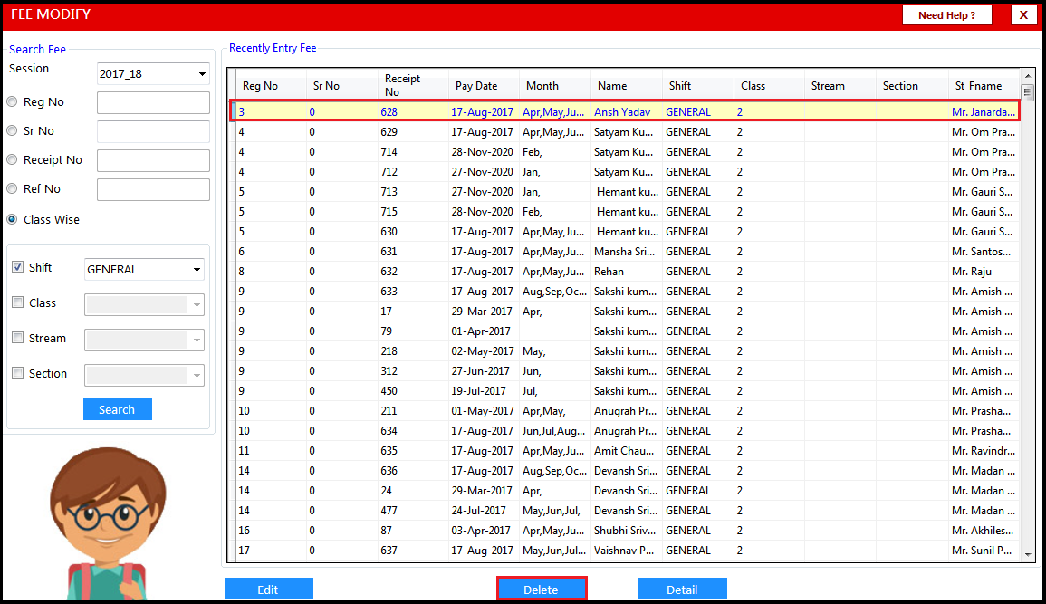The width and height of the screenshot is (1046, 604).
Task: Sort by the Stream column header
Action: coord(840,86)
